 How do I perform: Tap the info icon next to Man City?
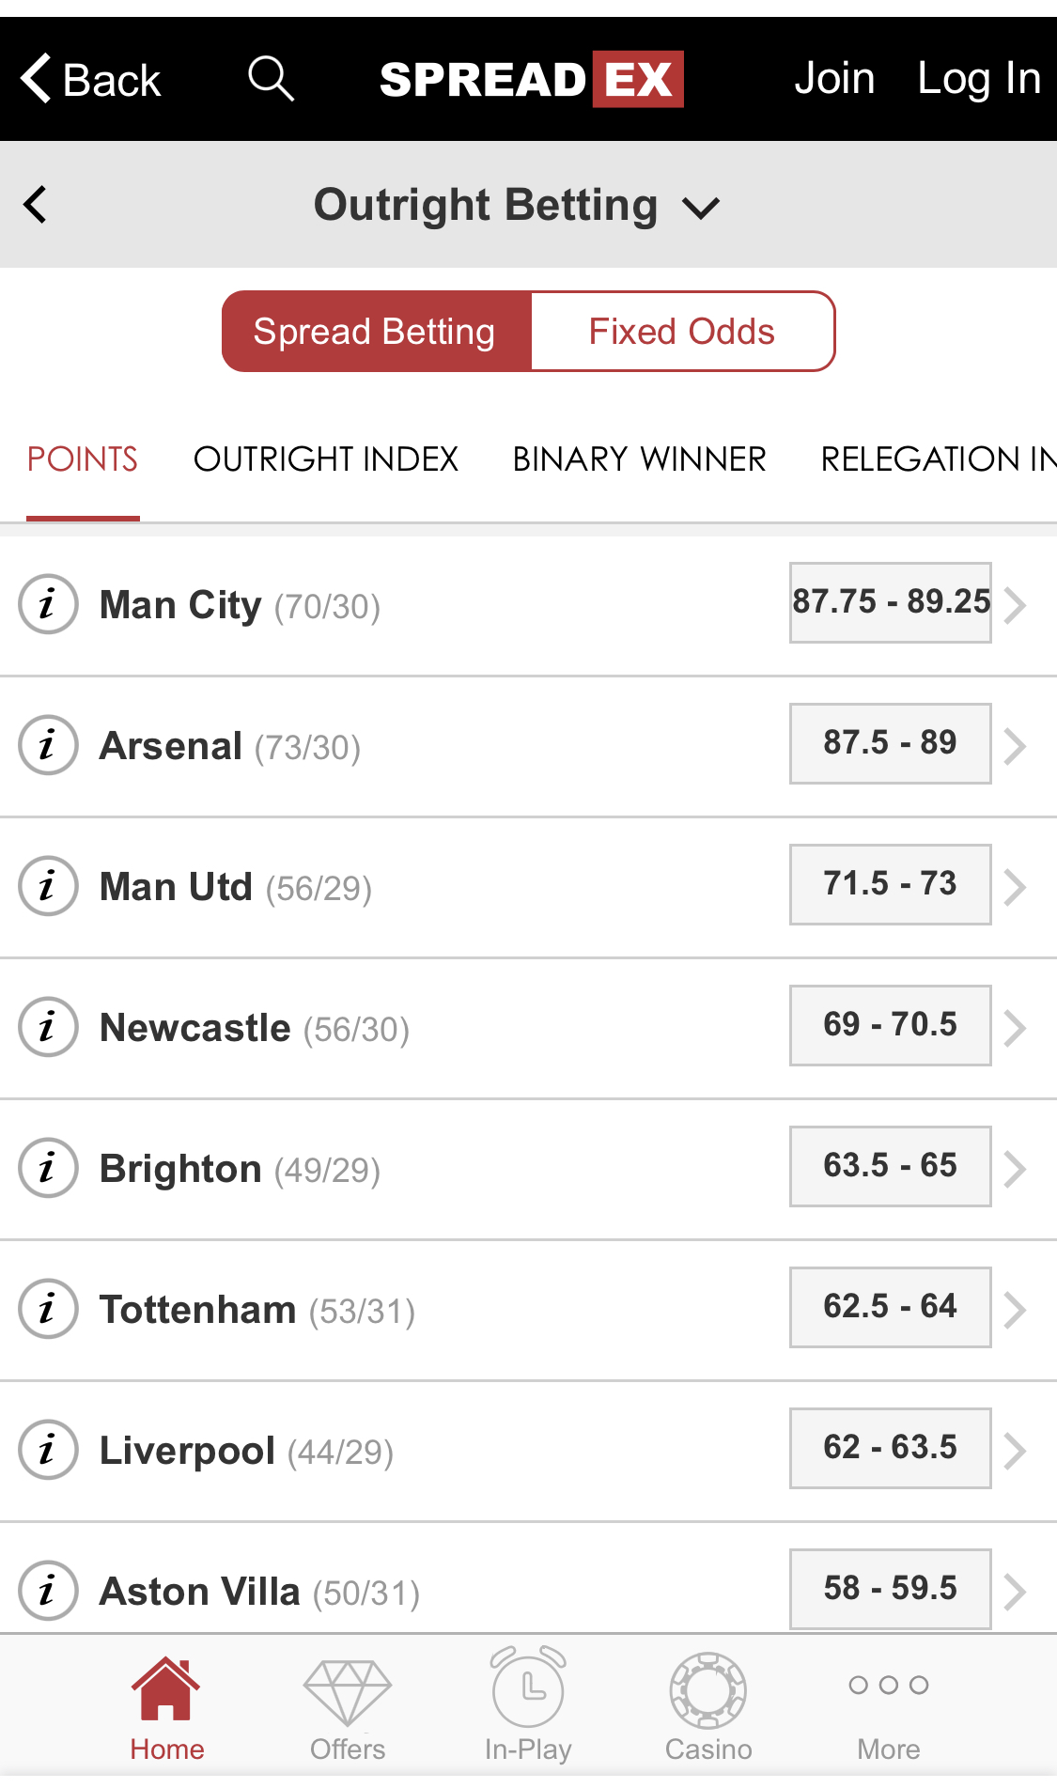click(48, 604)
